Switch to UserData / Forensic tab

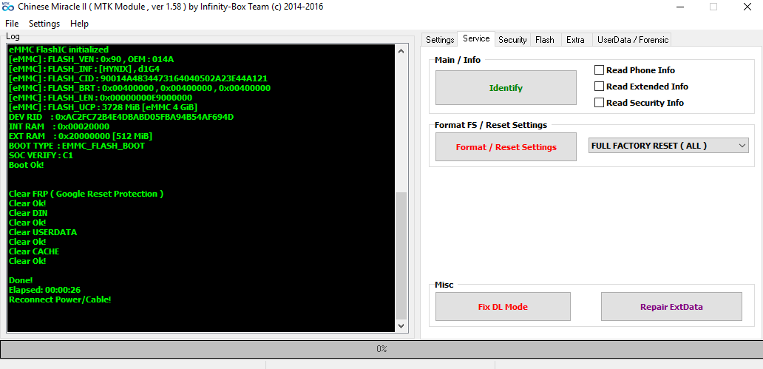click(633, 40)
